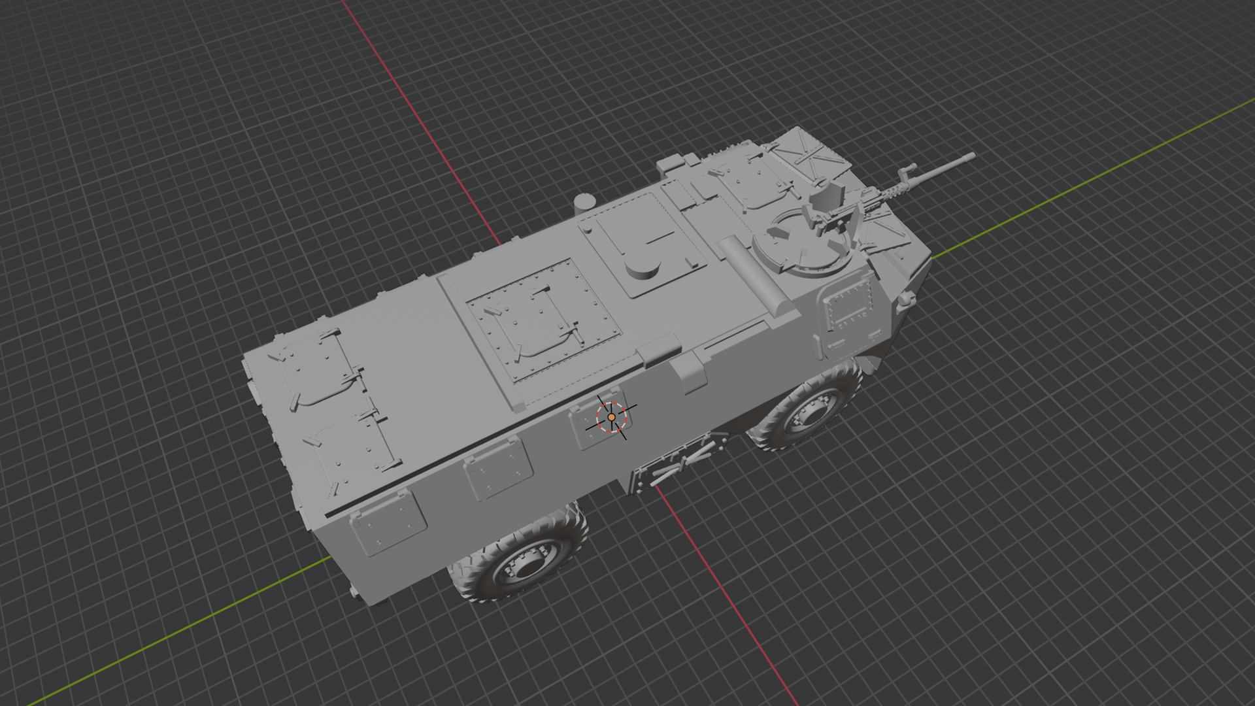The width and height of the screenshot is (1255, 706).
Task: Select the large riveted square roof hatch
Action: tap(544, 321)
